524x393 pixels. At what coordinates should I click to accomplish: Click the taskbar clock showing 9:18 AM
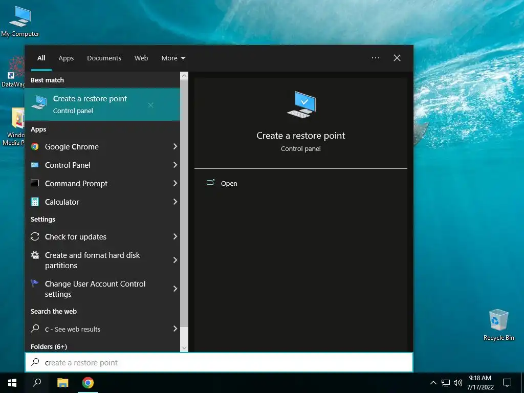click(480, 383)
